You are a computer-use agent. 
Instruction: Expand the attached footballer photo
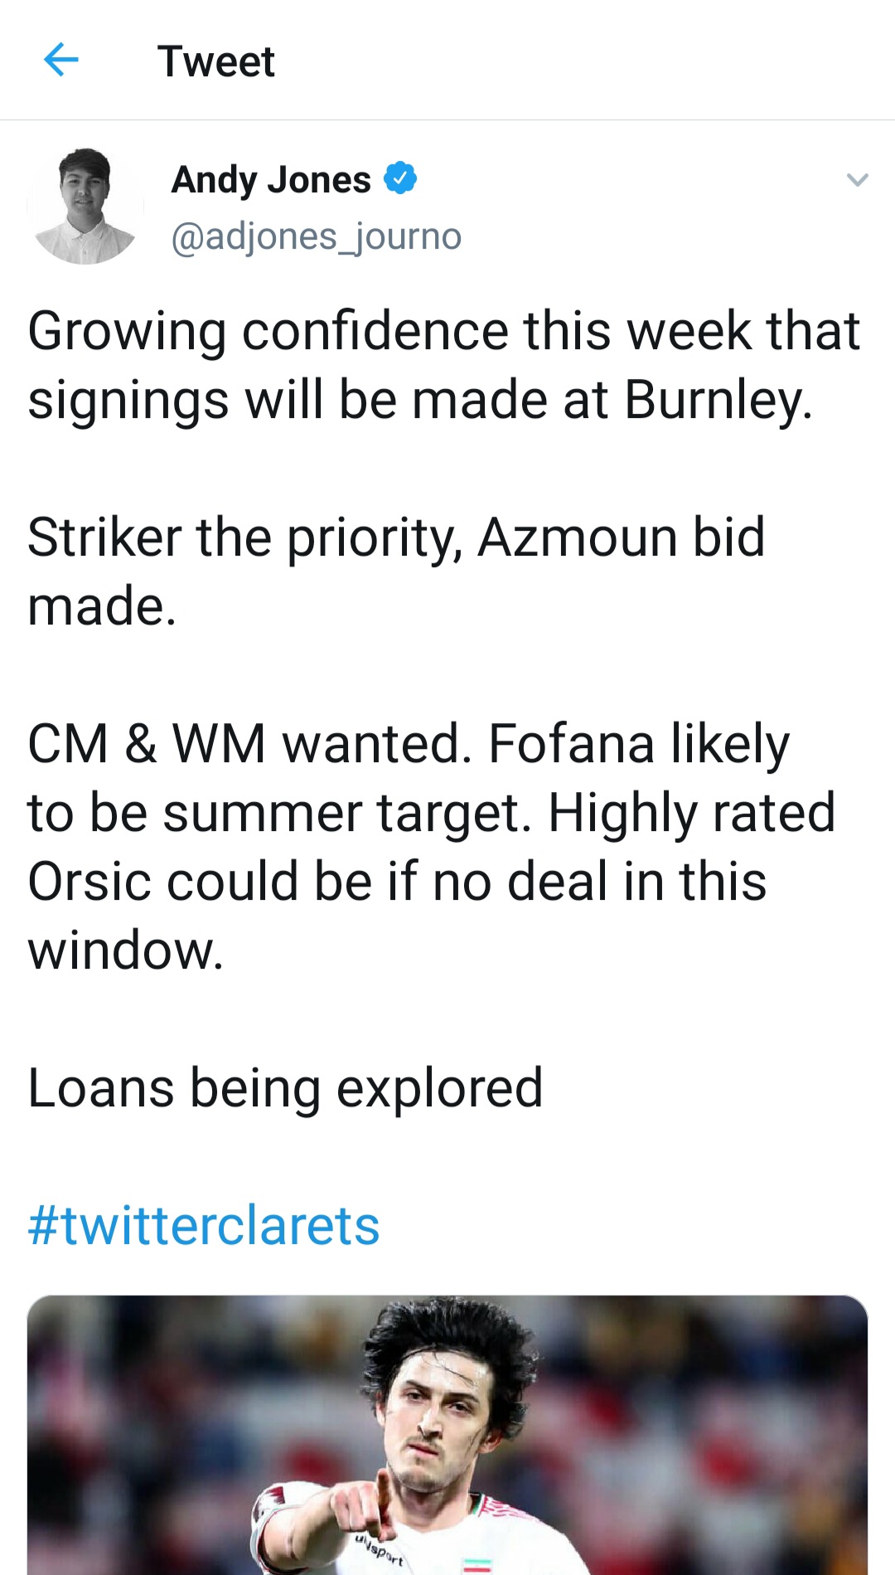click(x=447, y=1435)
